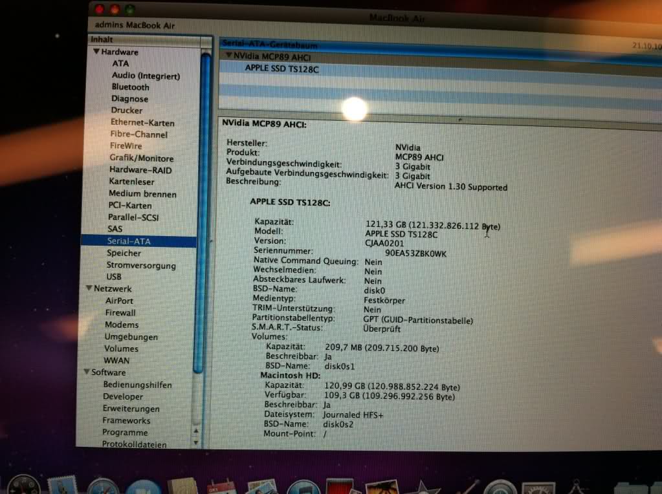This screenshot has height=494, width=662.
Task: Open Address Book icon in Dock
Action: [182, 486]
